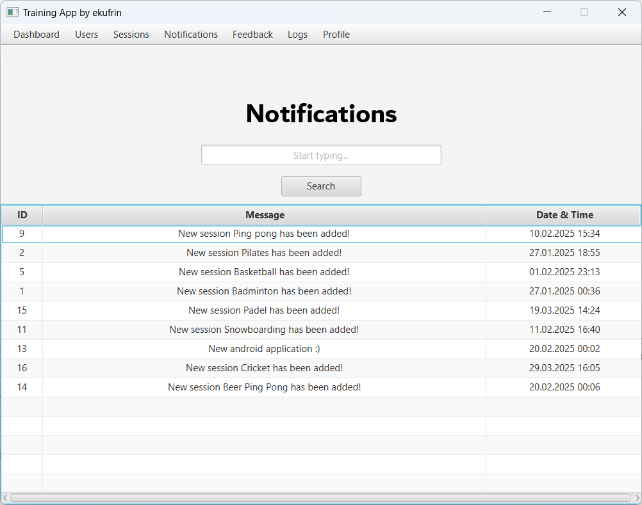Screen dimensions: 642x505
Task: Select 'New session Snowboarding has been added!' message
Action: (264, 330)
